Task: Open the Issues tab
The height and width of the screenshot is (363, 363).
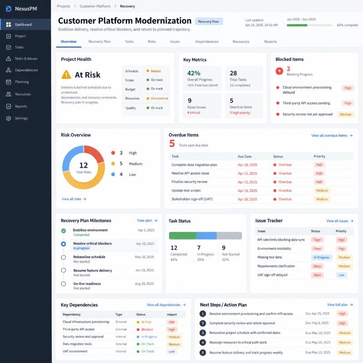Action: pyautogui.click(x=175, y=42)
